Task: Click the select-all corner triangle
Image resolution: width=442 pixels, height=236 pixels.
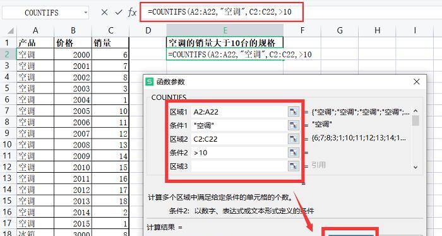Action: pyautogui.click(x=11, y=30)
